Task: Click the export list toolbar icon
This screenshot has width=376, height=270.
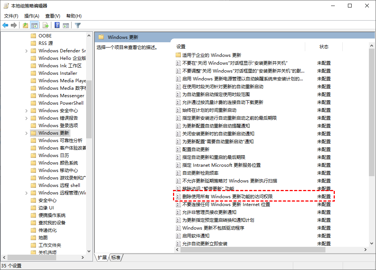Action: pyautogui.click(x=46, y=25)
